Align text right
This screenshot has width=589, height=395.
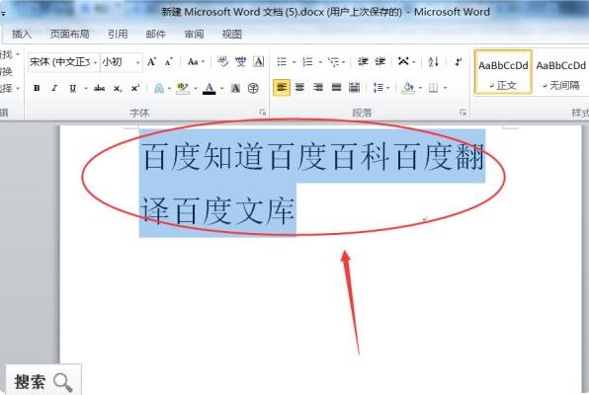coord(318,88)
